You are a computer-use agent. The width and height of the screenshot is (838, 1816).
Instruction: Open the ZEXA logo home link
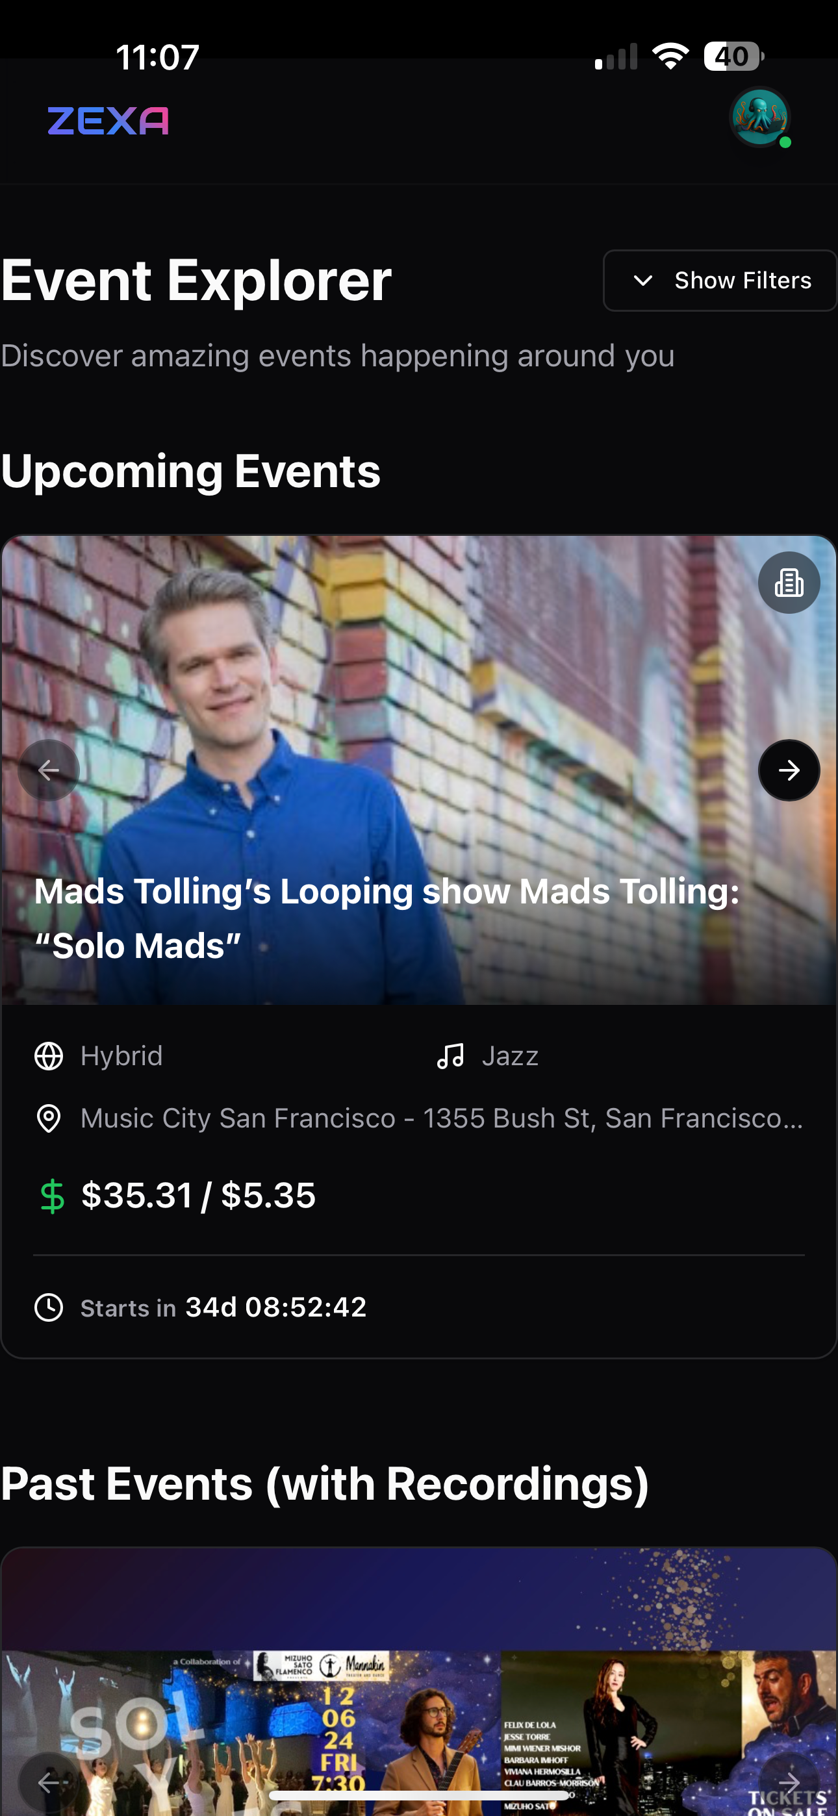(108, 121)
